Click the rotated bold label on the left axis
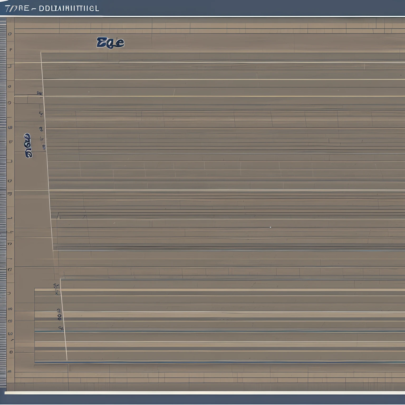This screenshot has width=405, height=405. click(x=28, y=146)
